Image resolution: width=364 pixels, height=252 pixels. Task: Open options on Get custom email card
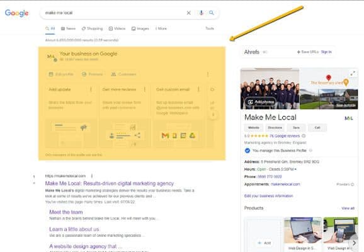tap(198, 89)
